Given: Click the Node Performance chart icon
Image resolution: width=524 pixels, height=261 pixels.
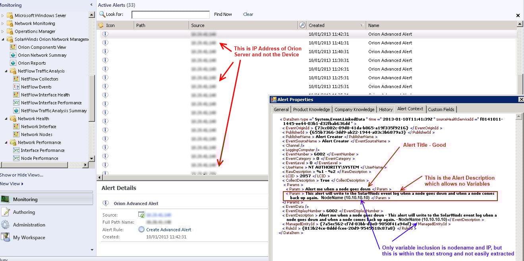Looking at the screenshot, I should tap(16, 158).
